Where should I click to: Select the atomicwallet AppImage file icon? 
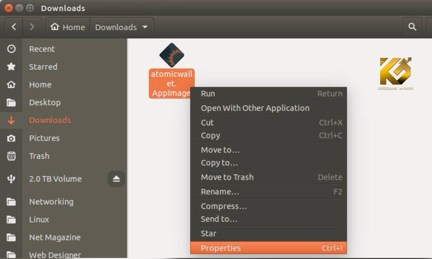[x=172, y=55]
